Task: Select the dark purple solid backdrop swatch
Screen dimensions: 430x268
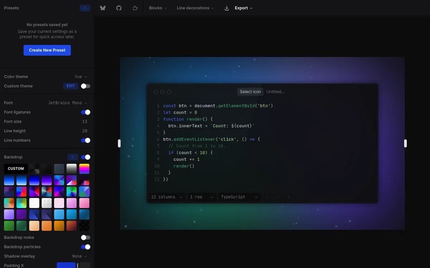Action: (x=21, y=214)
